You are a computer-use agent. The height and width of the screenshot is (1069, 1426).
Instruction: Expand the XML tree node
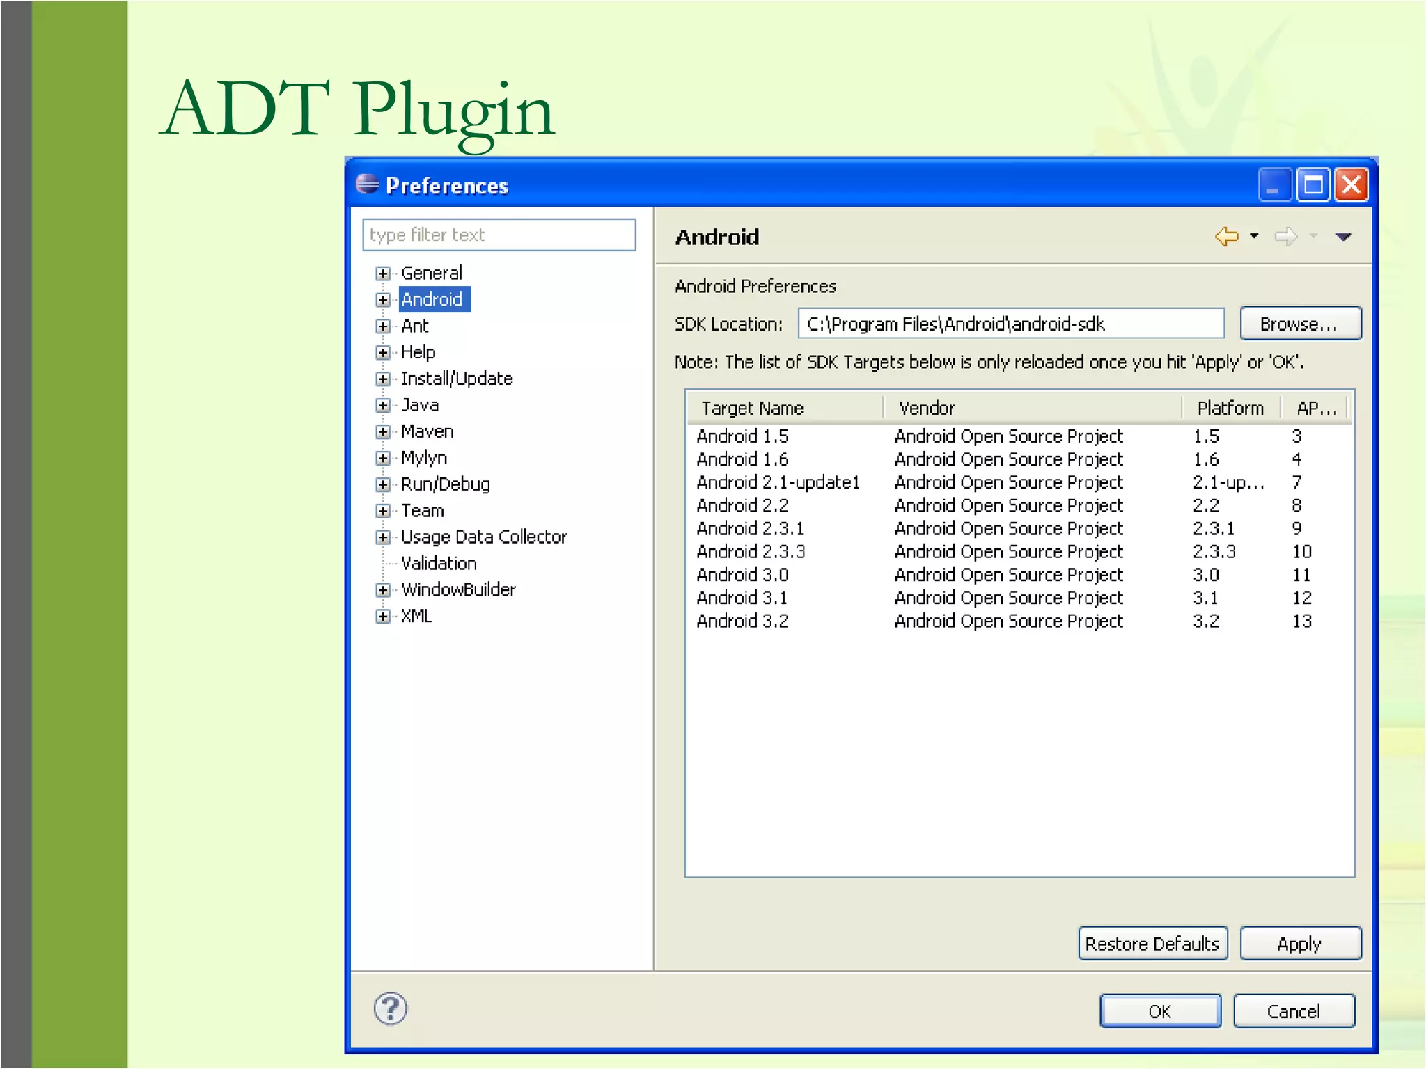coord(382,617)
